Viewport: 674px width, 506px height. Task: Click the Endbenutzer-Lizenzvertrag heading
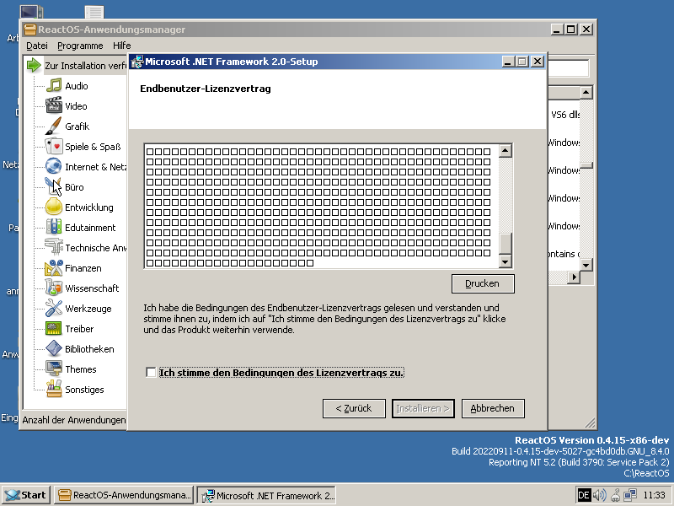(x=206, y=89)
